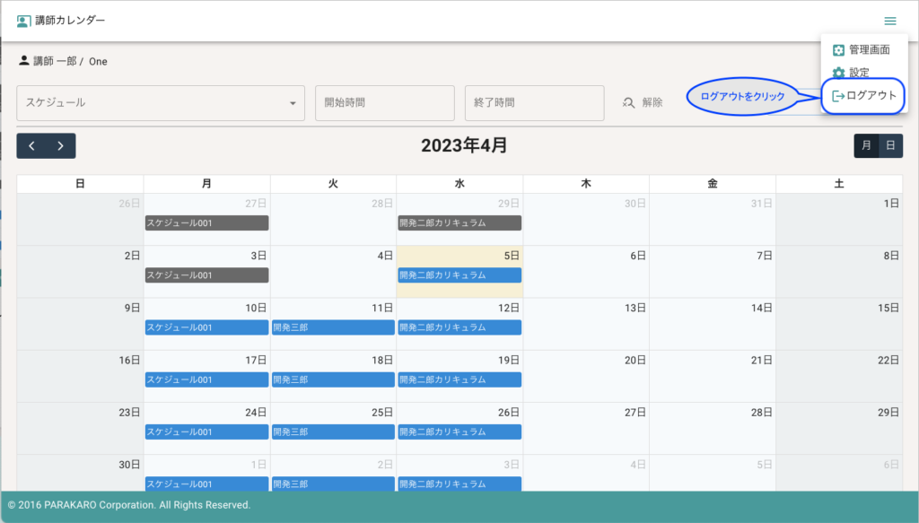Open スケジュール001 event on the 10th
The image size is (919, 523).
click(x=206, y=327)
